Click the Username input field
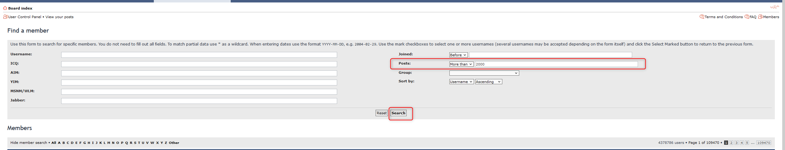 (x=199, y=55)
